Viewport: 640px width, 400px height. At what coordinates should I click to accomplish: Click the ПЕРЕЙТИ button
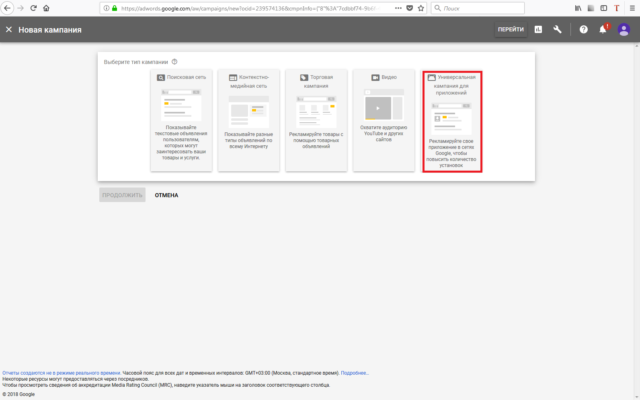(511, 29)
